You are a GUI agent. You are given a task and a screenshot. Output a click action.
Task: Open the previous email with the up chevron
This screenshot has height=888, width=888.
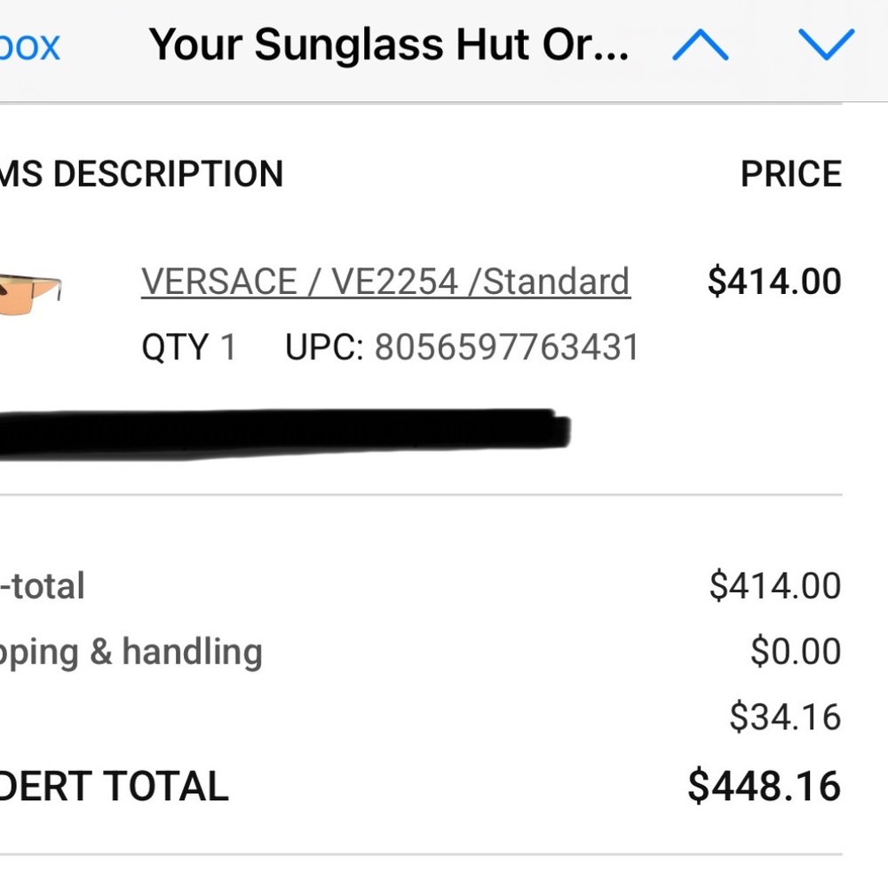(701, 45)
